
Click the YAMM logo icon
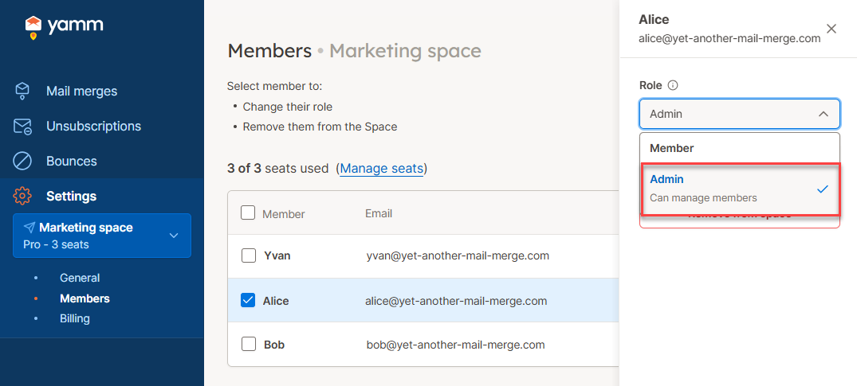coord(33,27)
